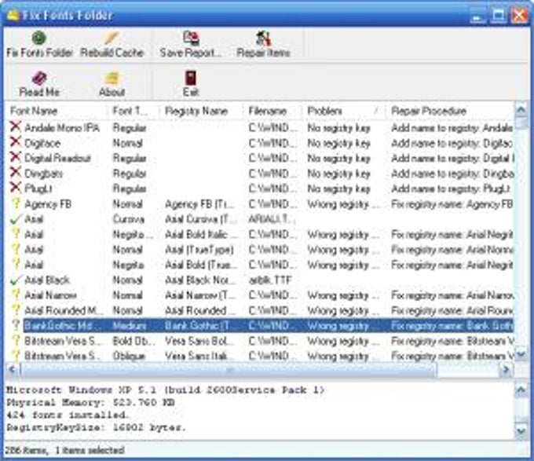Click font list vertical scrollbar down arrow
This screenshot has height=461, width=534.
pos(521,354)
